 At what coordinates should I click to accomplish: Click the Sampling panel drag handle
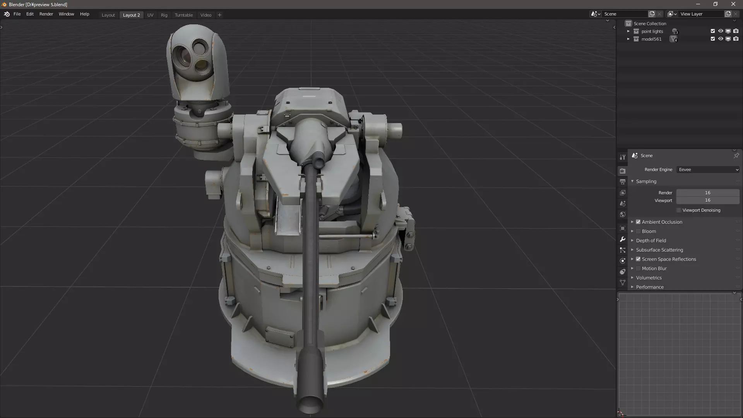[x=738, y=182]
